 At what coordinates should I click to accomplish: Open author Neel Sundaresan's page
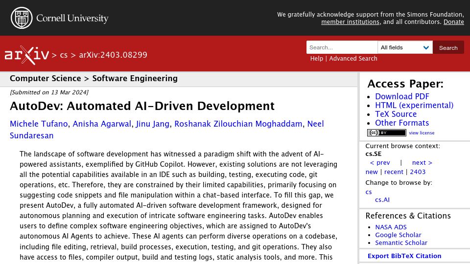click(316, 124)
